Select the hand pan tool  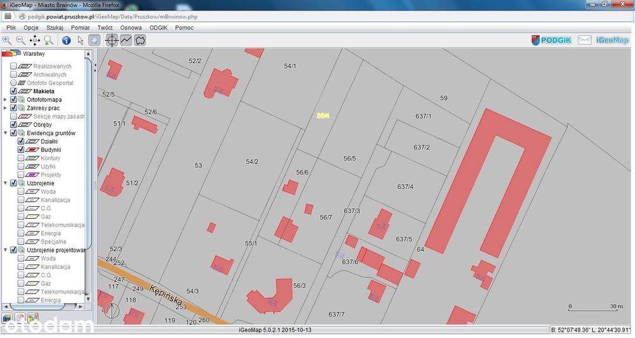[95, 40]
